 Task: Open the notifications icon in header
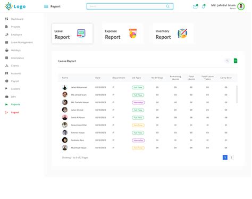(x=204, y=6)
